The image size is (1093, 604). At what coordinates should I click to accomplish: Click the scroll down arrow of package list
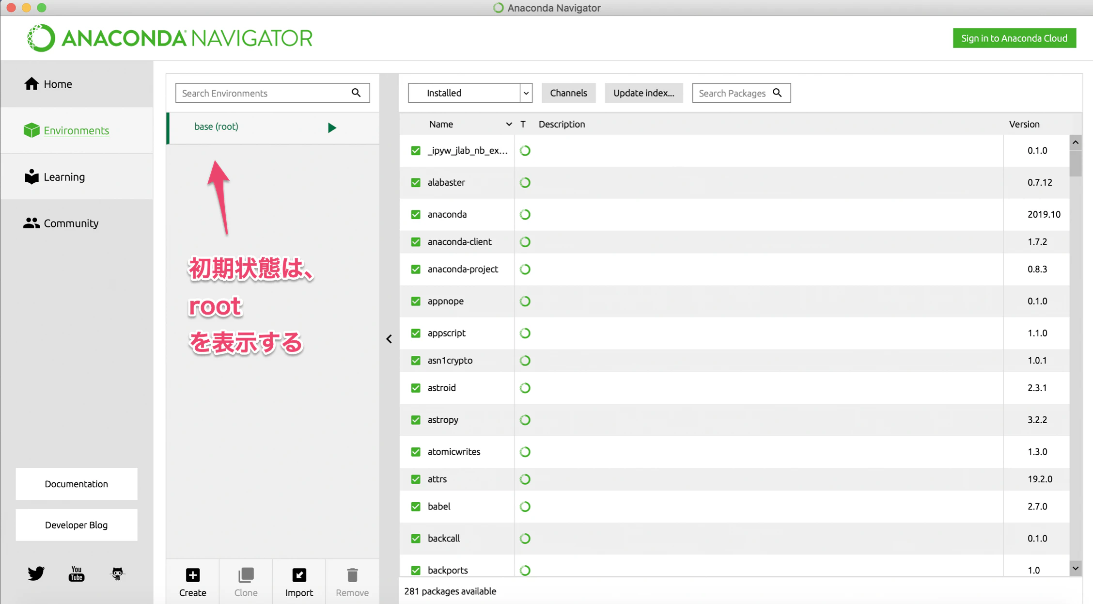pyautogui.click(x=1076, y=568)
